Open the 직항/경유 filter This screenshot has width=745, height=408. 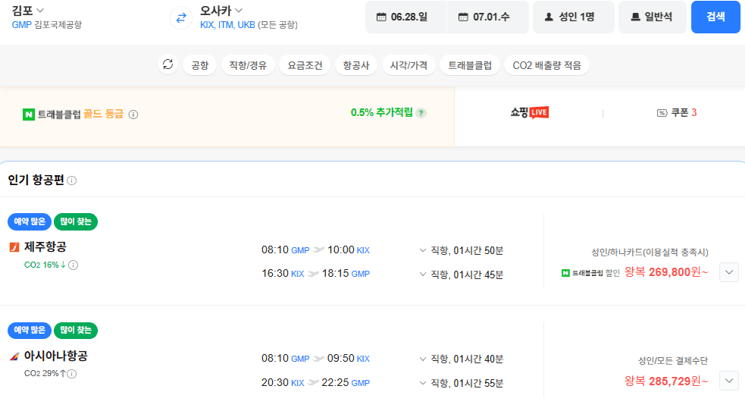tap(248, 65)
